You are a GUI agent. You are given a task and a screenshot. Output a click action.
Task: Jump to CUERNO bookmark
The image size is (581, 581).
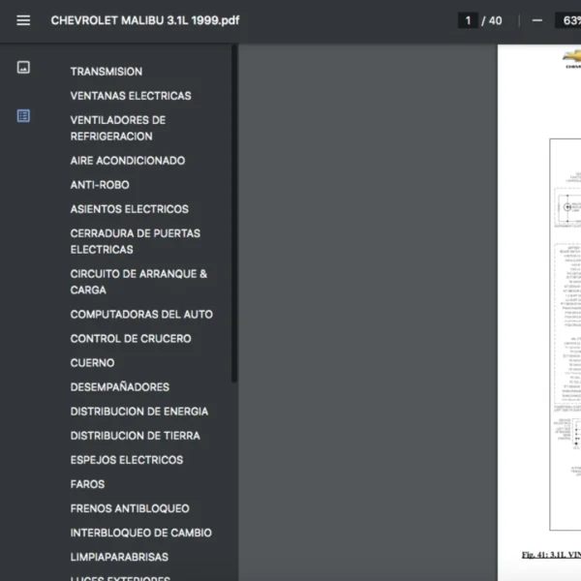(x=93, y=363)
